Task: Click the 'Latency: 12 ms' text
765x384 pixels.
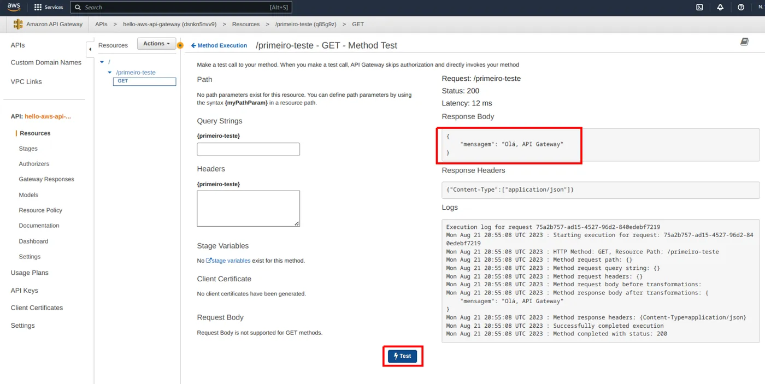Action: pos(467,103)
